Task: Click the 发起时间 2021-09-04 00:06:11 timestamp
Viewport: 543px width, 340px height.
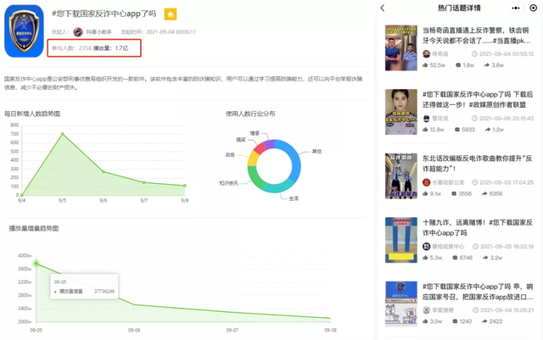Action: coord(159,32)
